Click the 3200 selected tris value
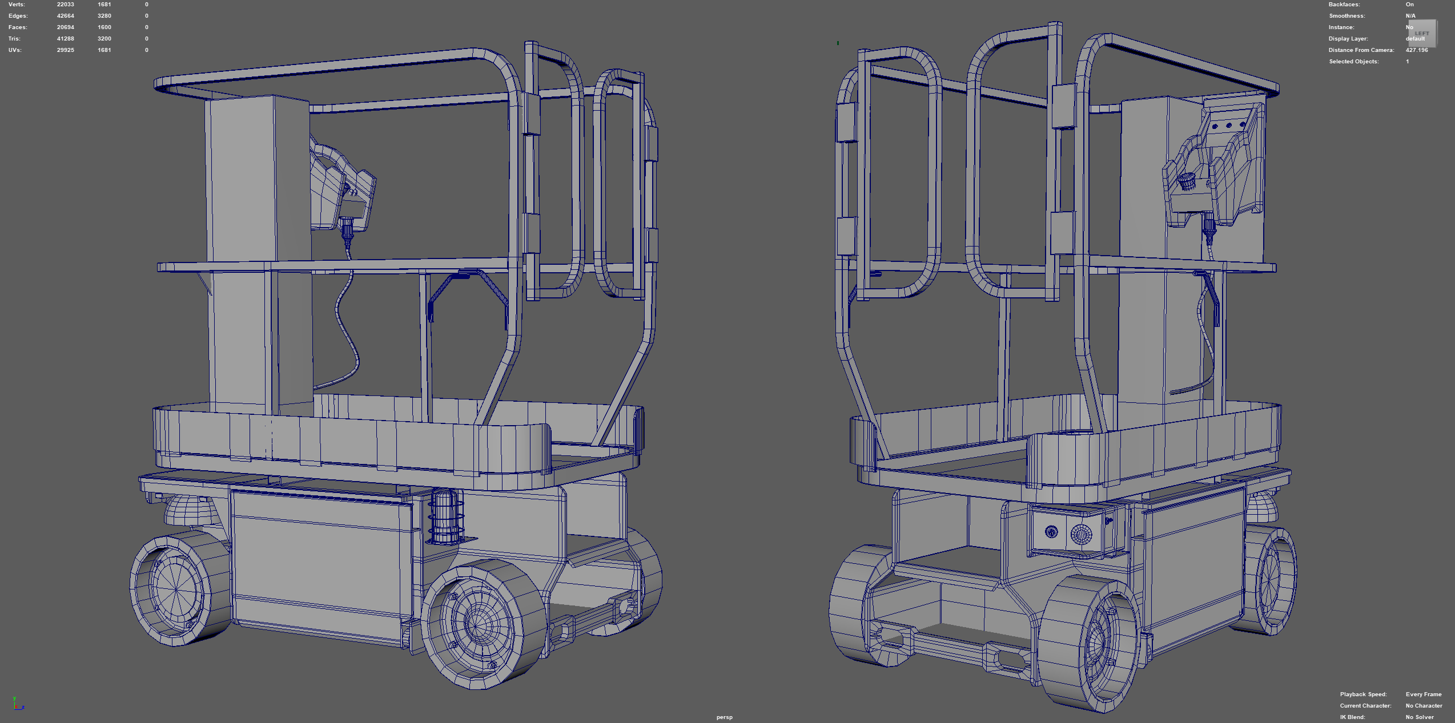Viewport: 1455px width, 723px height. click(x=104, y=39)
